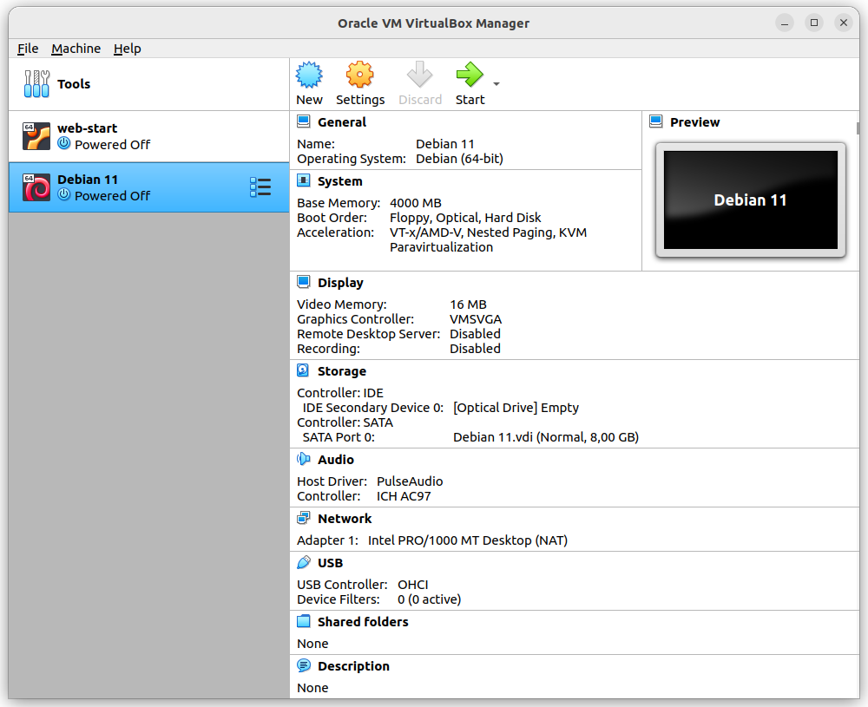
Task: Click the New virtual machine icon
Action: (x=309, y=77)
